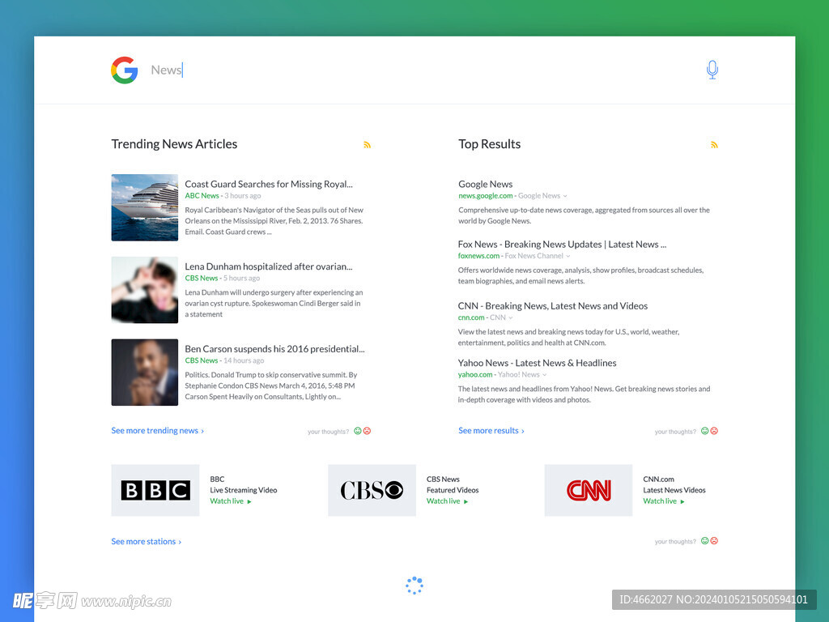The image size is (829, 622).
Task: Click play arrow next to CBS News Watch live
Action: [x=466, y=501]
